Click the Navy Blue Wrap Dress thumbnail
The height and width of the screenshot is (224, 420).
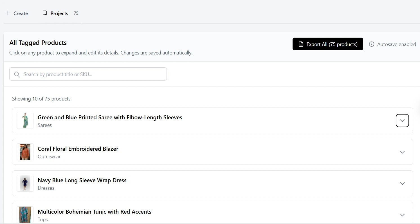pyautogui.click(x=25, y=183)
